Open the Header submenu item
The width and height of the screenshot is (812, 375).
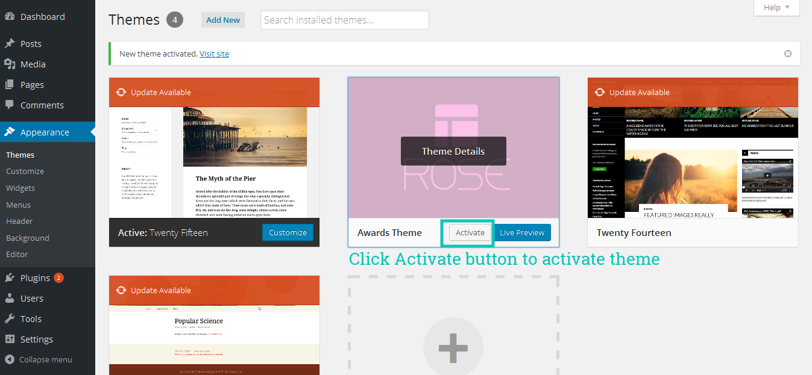[x=19, y=221]
